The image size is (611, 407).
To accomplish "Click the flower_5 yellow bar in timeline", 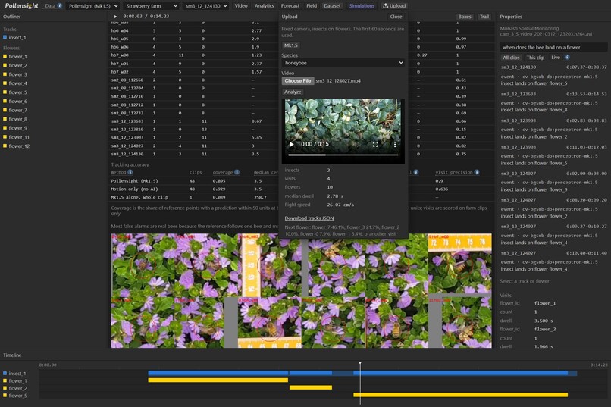I will click(x=461, y=395).
